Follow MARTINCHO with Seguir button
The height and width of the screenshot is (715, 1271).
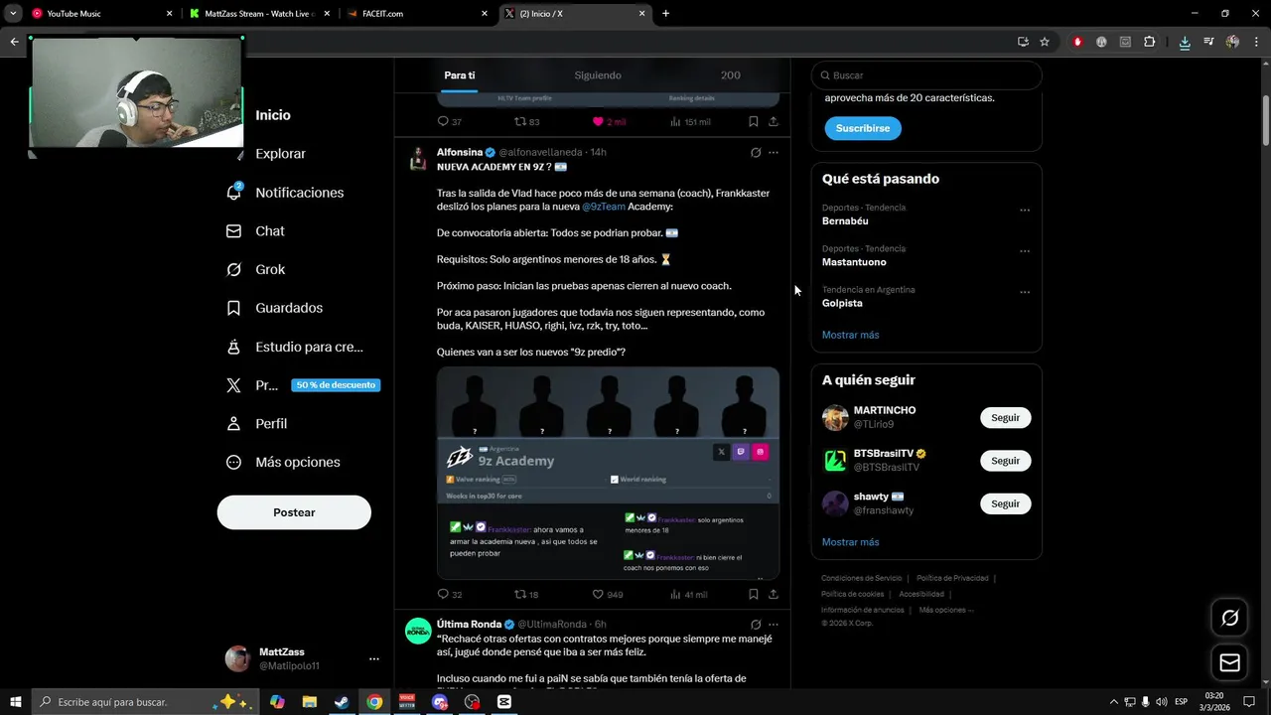1005,418
